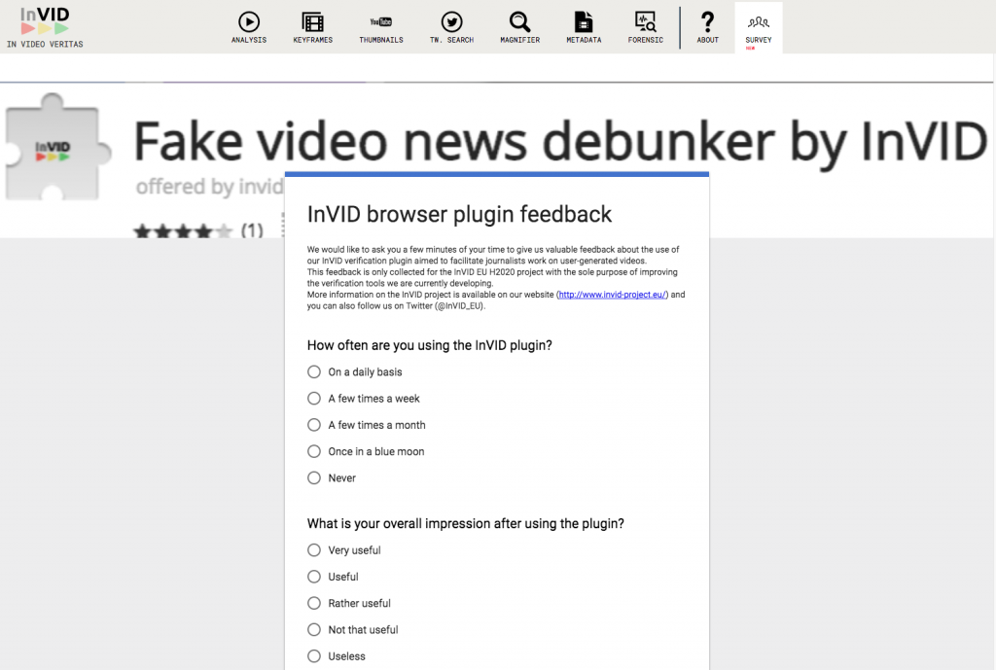Select the Magnifier tool
This screenshot has width=996, height=670.
[x=519, y=26]
